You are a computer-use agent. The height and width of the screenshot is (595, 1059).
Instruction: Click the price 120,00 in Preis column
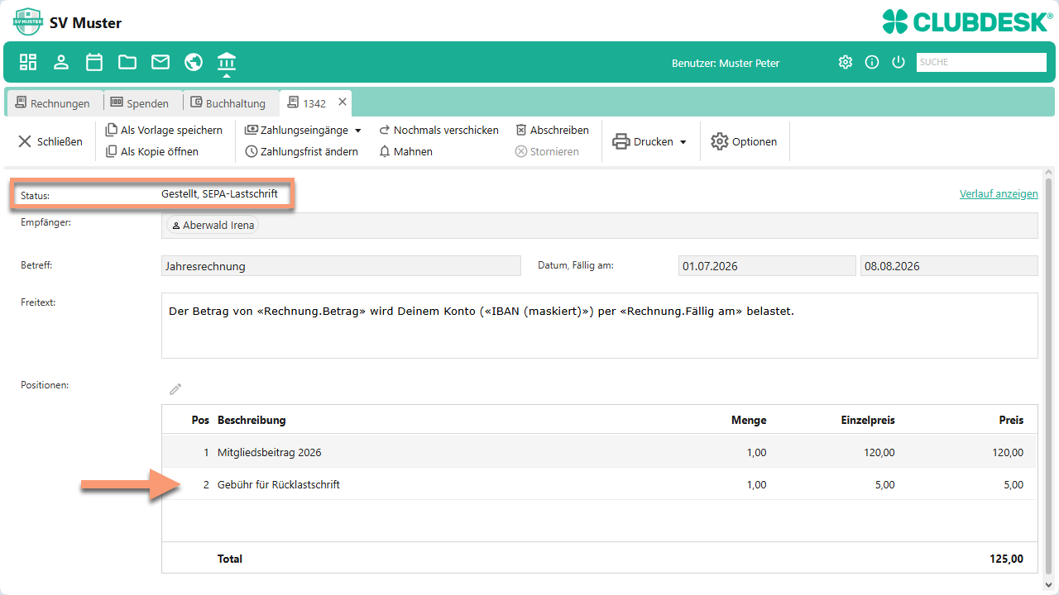point(1009,452)
